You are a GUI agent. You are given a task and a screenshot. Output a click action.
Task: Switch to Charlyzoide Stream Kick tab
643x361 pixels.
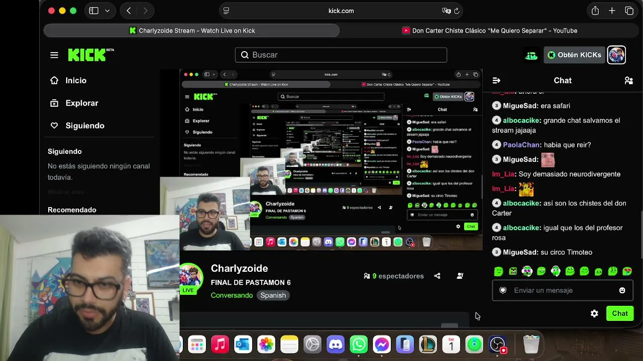click(191, 31)
